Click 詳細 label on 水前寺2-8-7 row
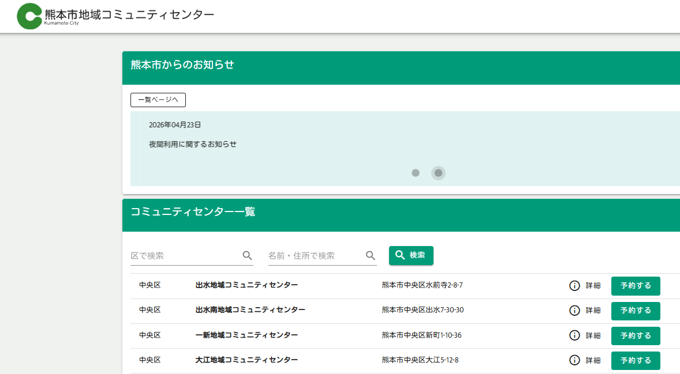Screen dimensions: 680x374 pos(593,286)
